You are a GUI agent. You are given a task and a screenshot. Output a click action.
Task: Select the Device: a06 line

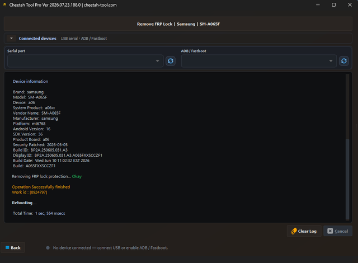point(23,102)
